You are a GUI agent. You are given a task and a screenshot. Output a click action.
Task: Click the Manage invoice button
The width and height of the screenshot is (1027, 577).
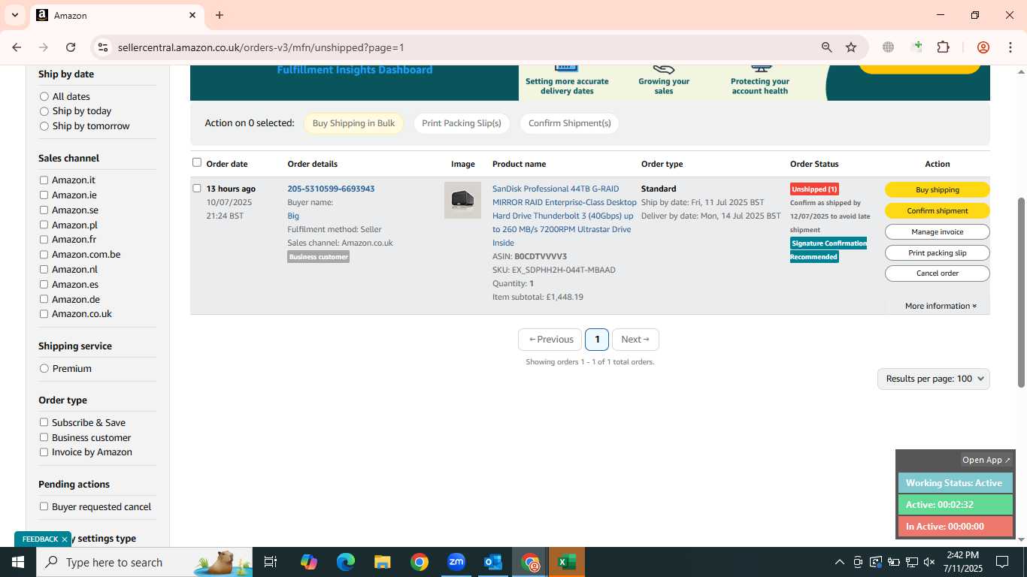tap(938, 231)
